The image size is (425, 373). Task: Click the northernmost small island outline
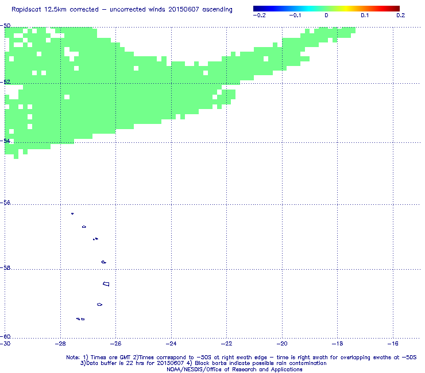[72, 213]
